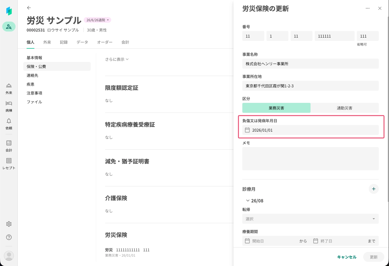Image resolution: width=389 pixels, height=266 pixels.
Task: Click 番号 field with value 1
Action: [x=277, y=36]
